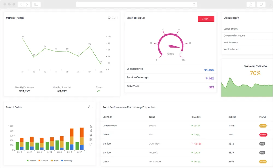
Task: Switch Rental Sales to bar chart view
Action: 91,131
